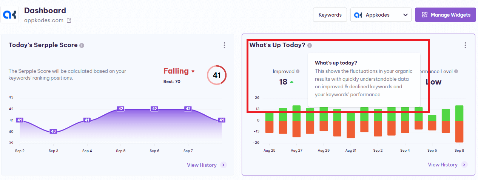Click info icon next to What's Up Today
478x180 pixels.
click(x=310, y=45)
